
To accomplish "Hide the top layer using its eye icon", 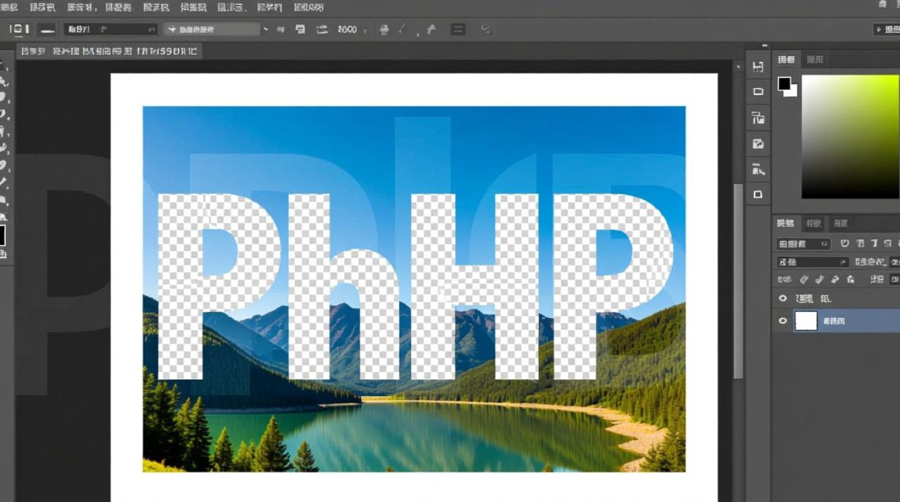I will 782,299.
